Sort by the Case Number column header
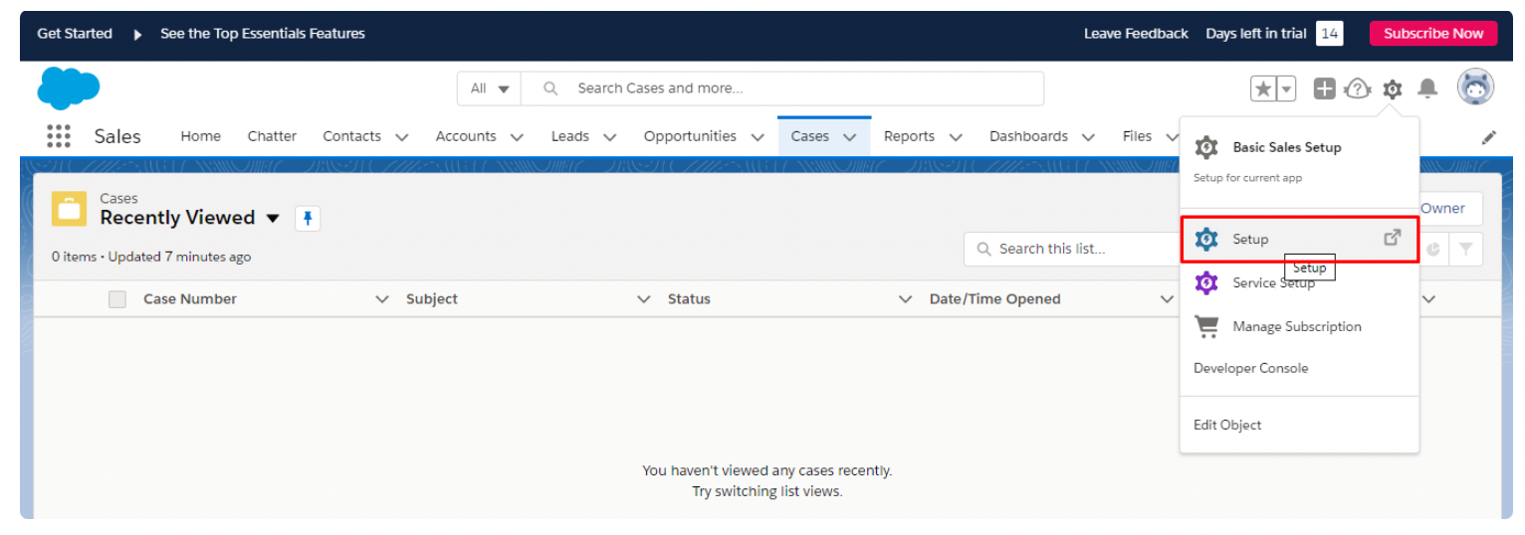 coord(190,299)
